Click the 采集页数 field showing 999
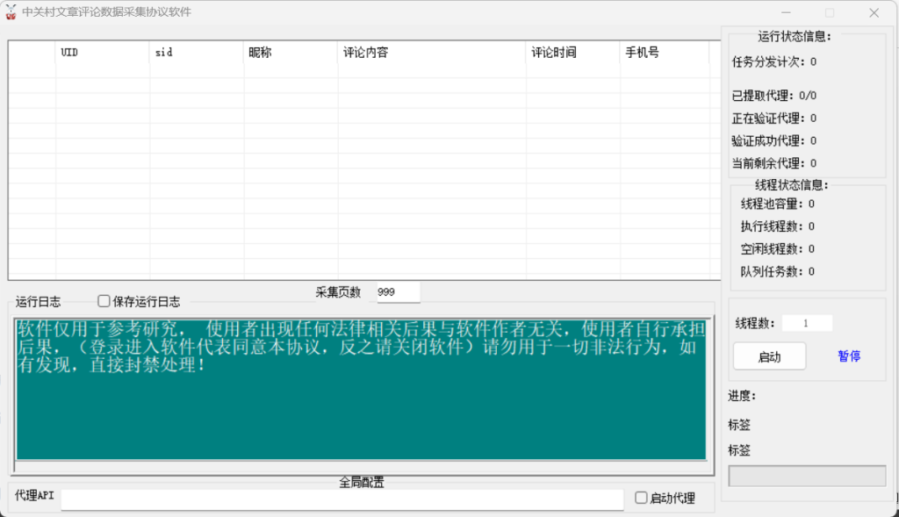 [x=398, y=292]
